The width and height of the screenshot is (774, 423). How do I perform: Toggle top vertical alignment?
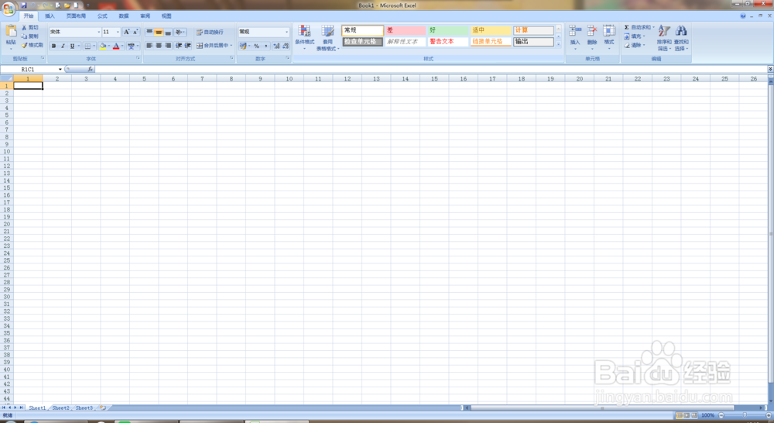[149, 32]
